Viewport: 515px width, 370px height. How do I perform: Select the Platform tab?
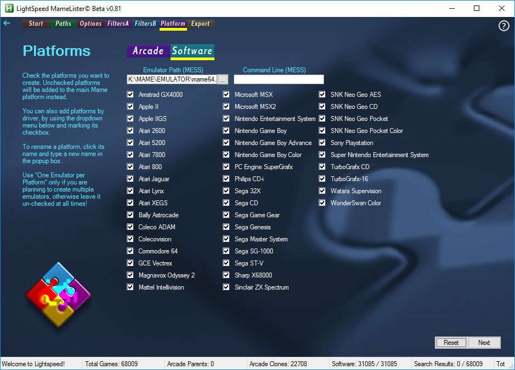click(x=173, y=24)
